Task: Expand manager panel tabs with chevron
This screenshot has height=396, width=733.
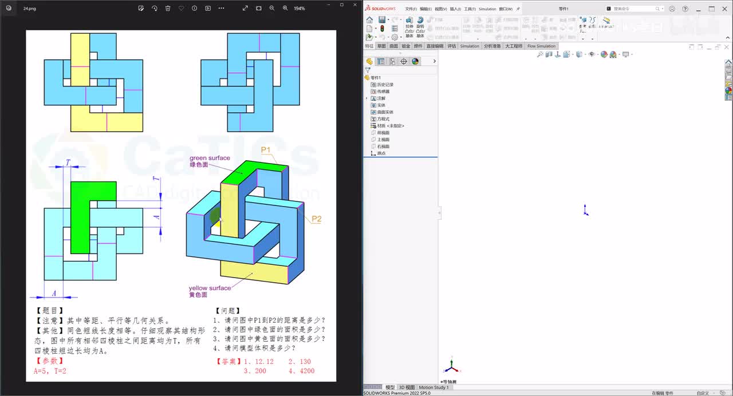Action: pos(434,61)
